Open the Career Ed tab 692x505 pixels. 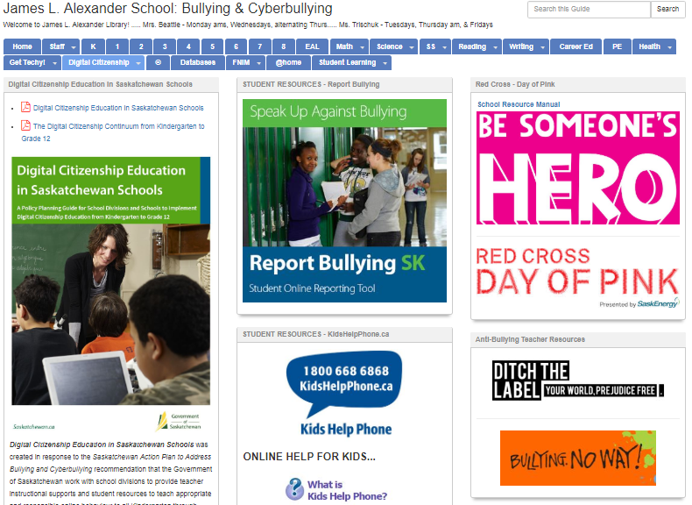click(x=575, y=46)
